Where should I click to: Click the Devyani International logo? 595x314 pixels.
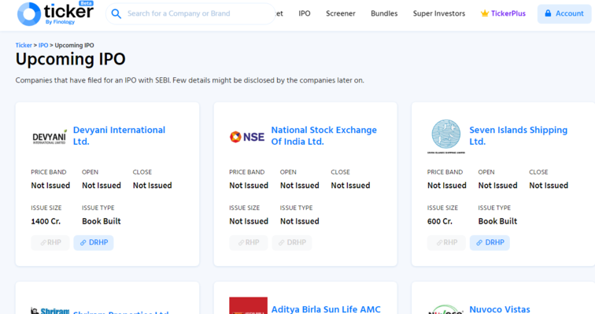pyautogui.click(x=50, y=137)
